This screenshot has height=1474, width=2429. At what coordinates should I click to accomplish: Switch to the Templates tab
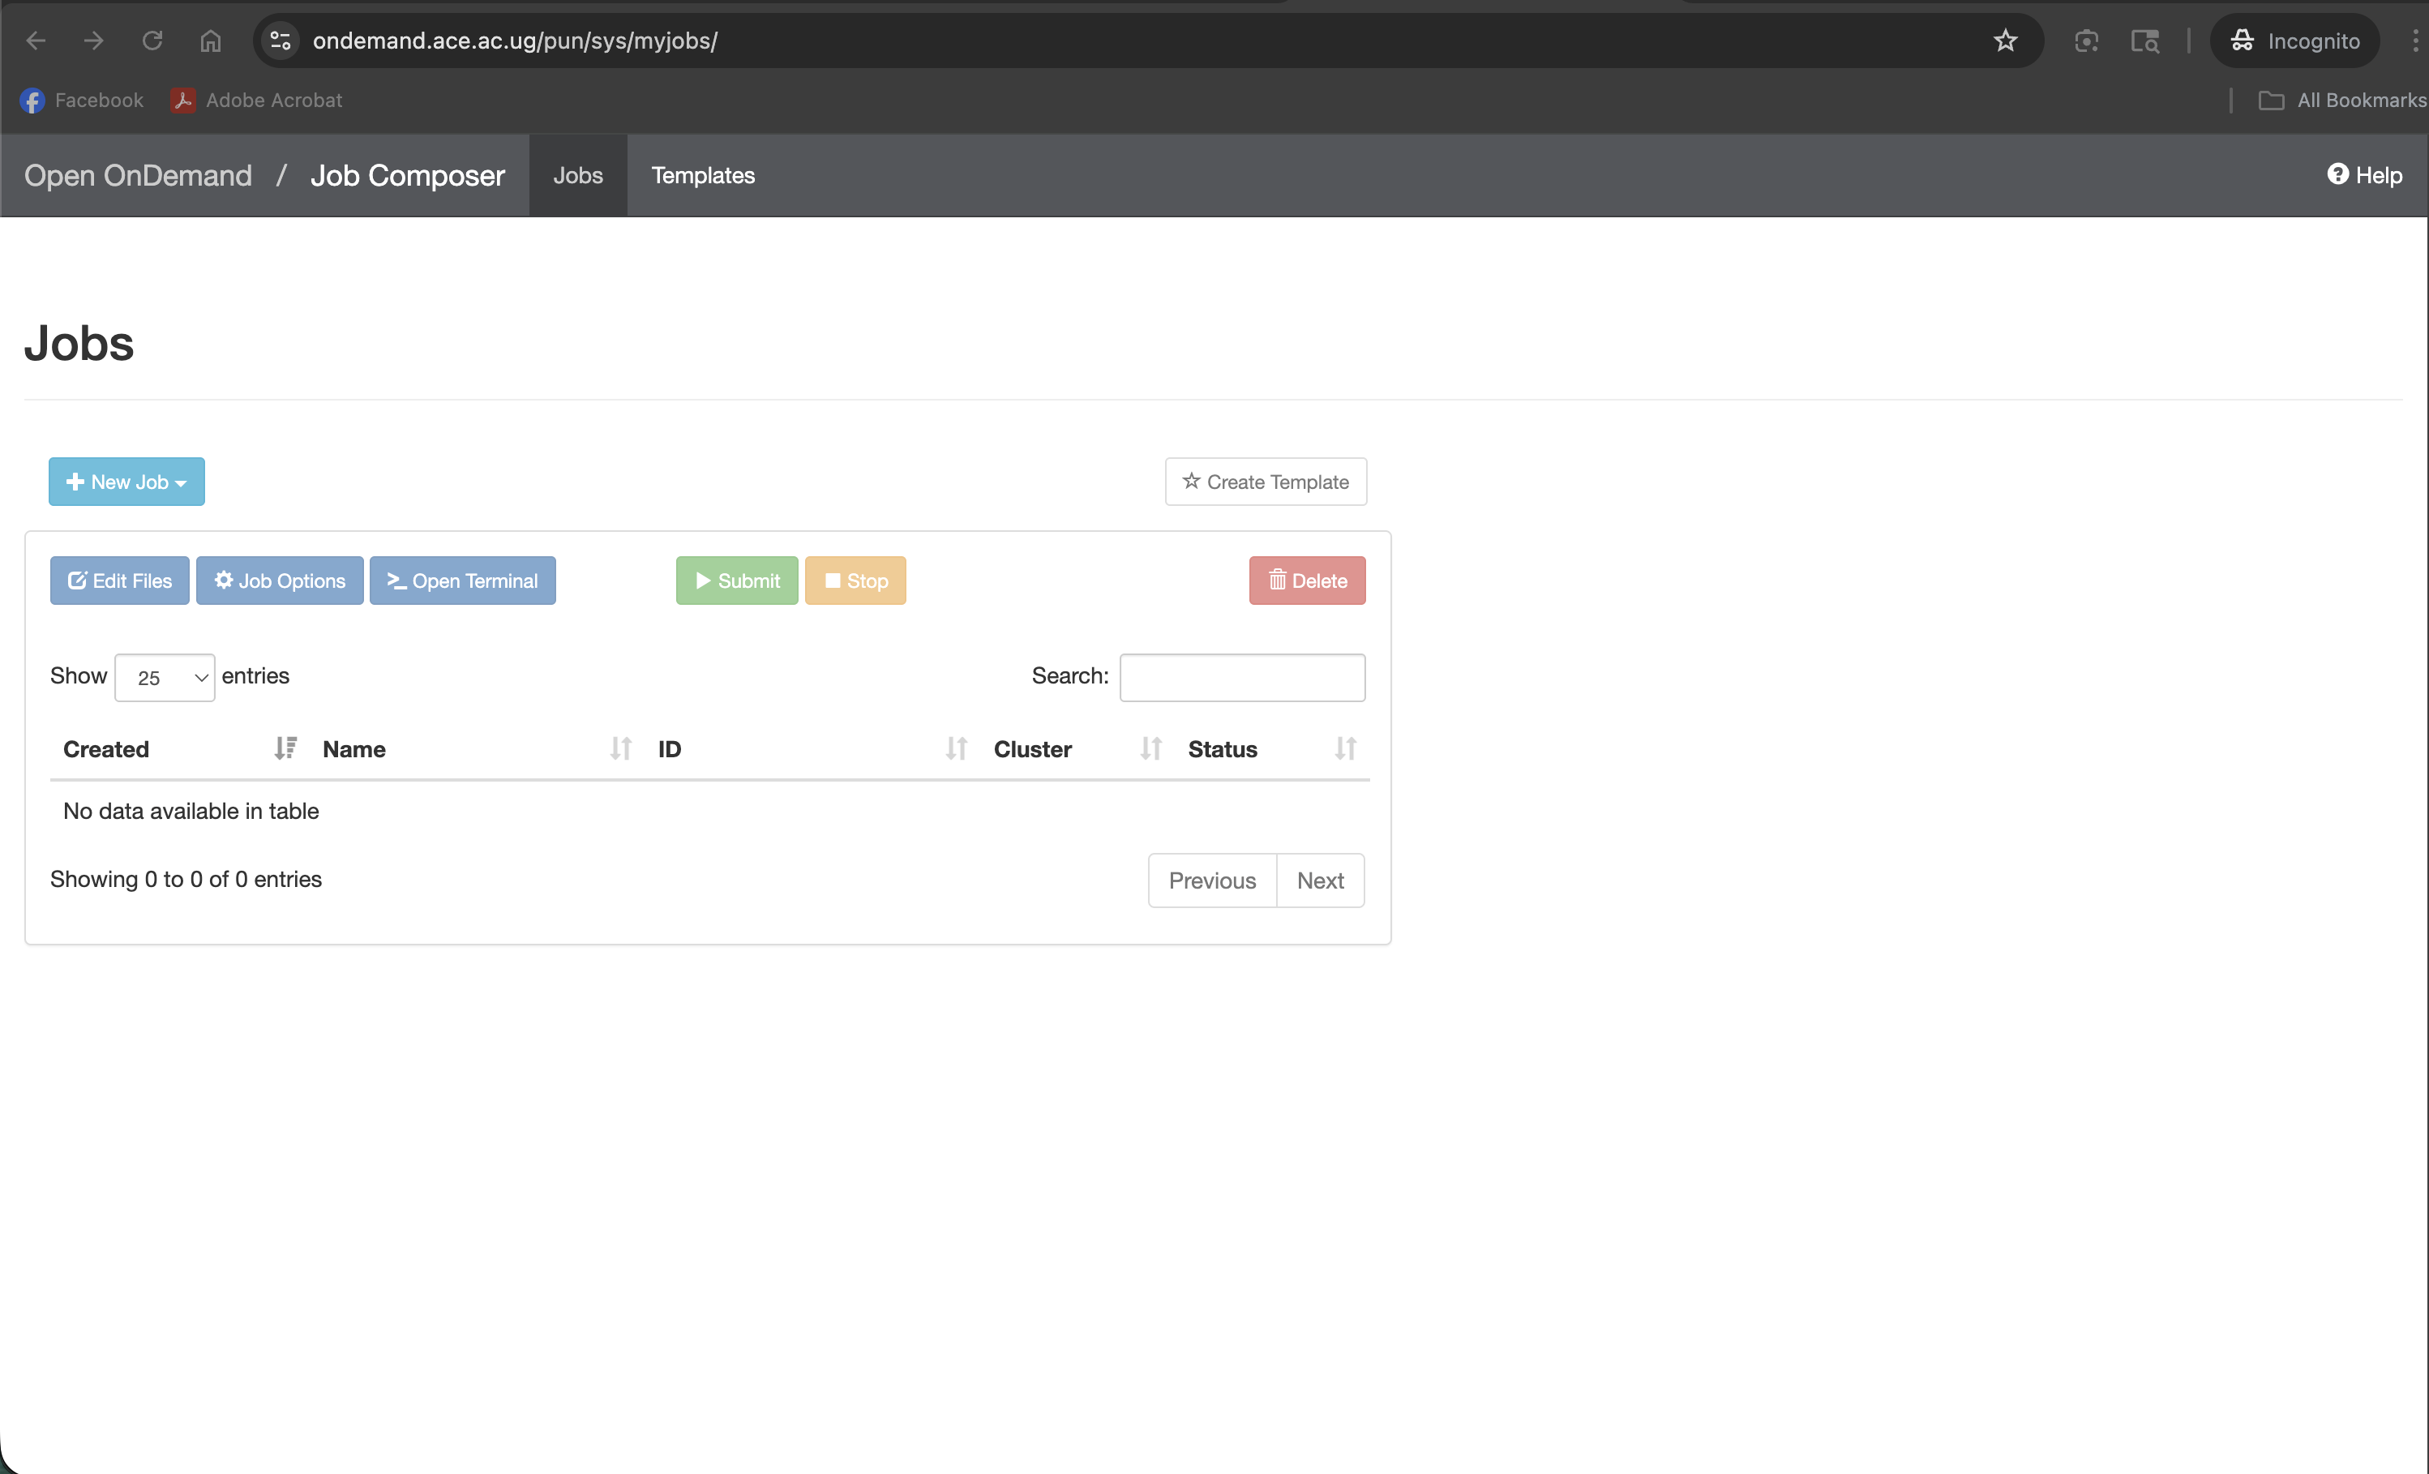(x=703, y=175)
